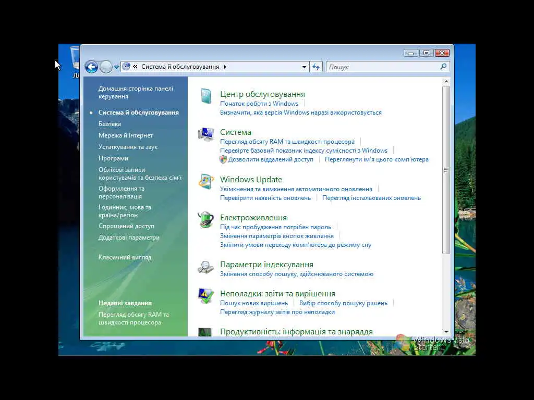Click 'Змінення параметрів кнопок живлення' link
The width and height of the screenshot is (534, 400).
coord(277,236)
